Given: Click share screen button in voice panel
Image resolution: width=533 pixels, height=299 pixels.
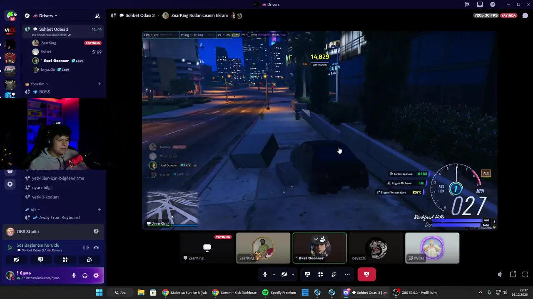Looking at the screenshot, I should 41,260.
